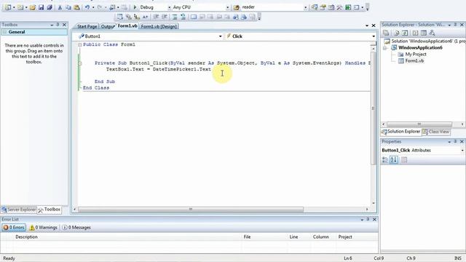Viewport: 466px width, 262px height.
Task: Click the New Project toolbar icon
Action: 8,7
